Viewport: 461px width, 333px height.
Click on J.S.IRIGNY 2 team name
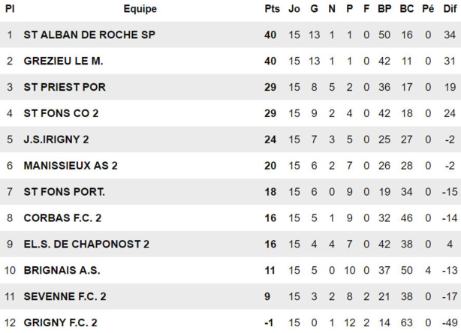[56, 139]
